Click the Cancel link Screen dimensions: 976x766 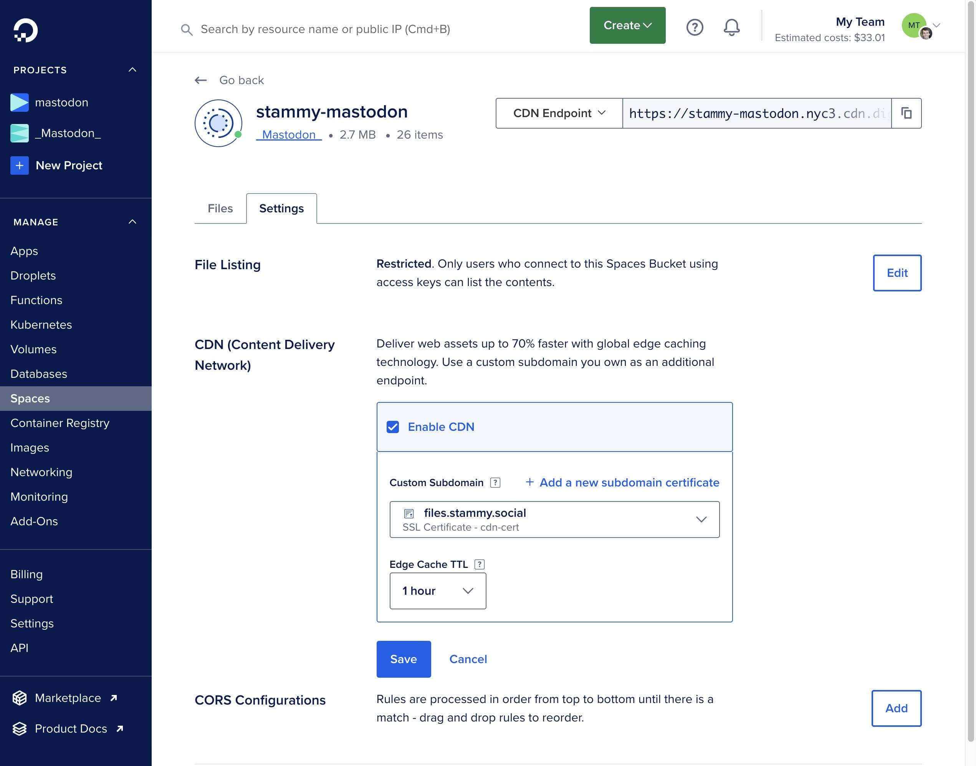tap(468, 659)
